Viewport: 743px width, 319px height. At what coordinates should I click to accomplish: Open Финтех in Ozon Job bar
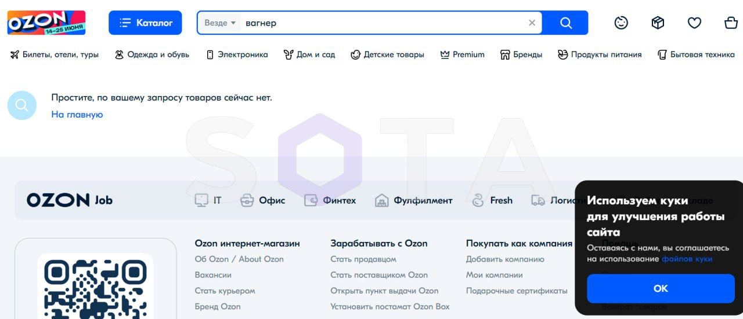[x=330, y=200]
